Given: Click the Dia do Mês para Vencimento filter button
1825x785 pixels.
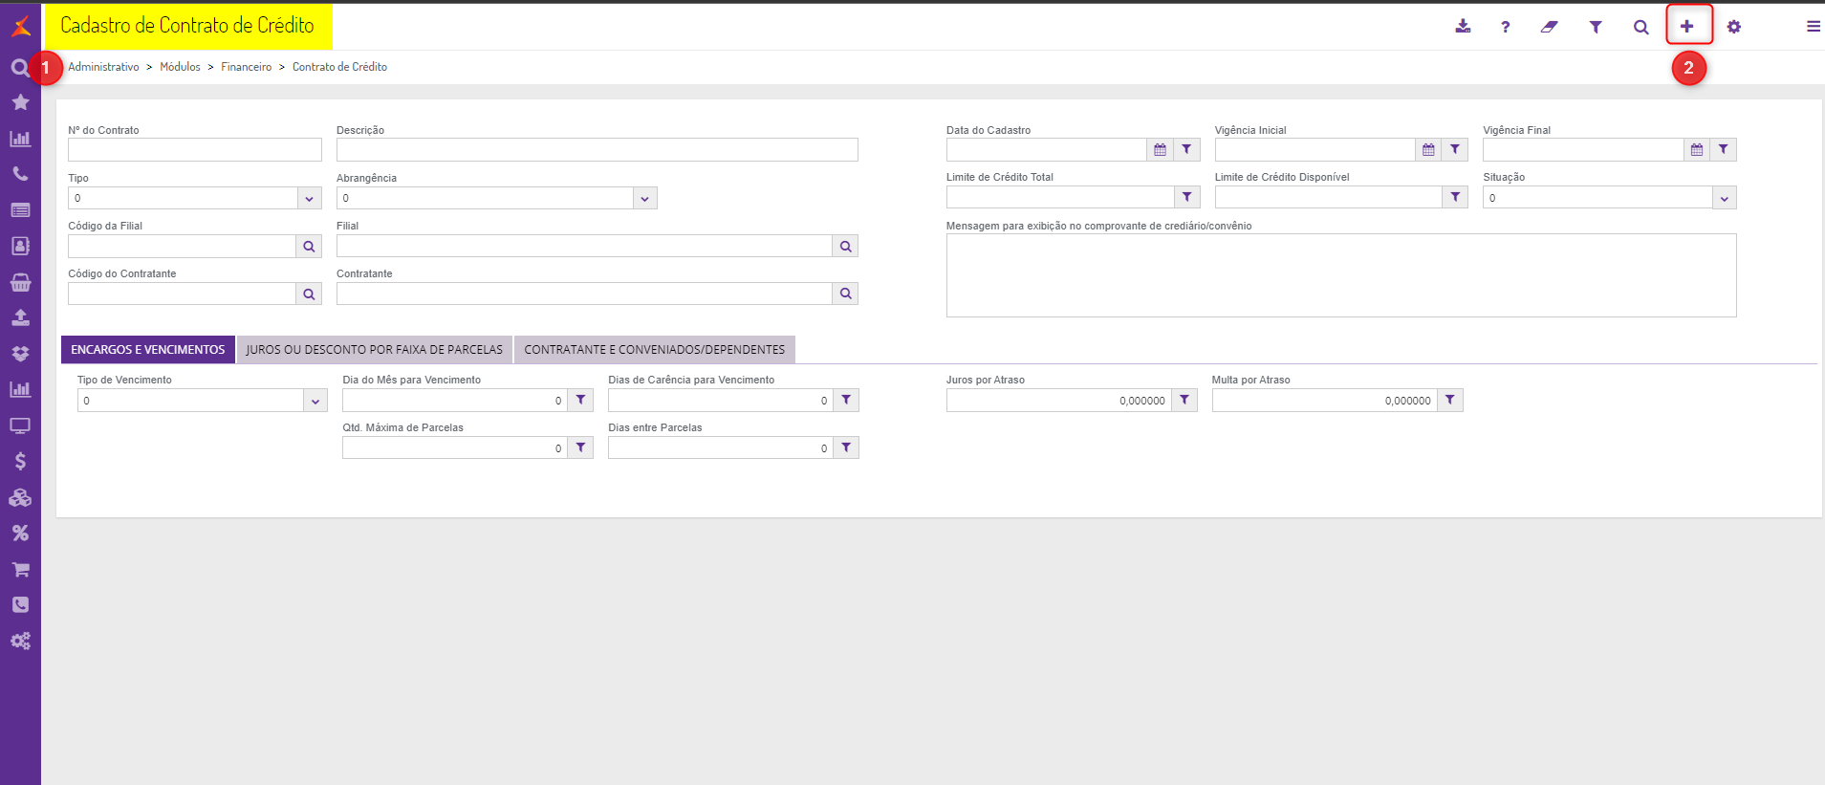Looking at the screenshot, I should (580, 400).
